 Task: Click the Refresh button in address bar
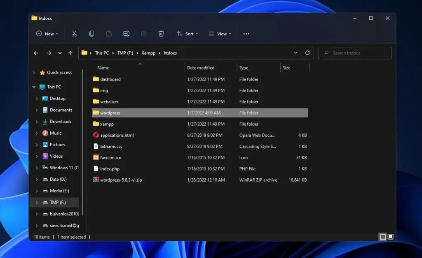(x=307, y=53)
